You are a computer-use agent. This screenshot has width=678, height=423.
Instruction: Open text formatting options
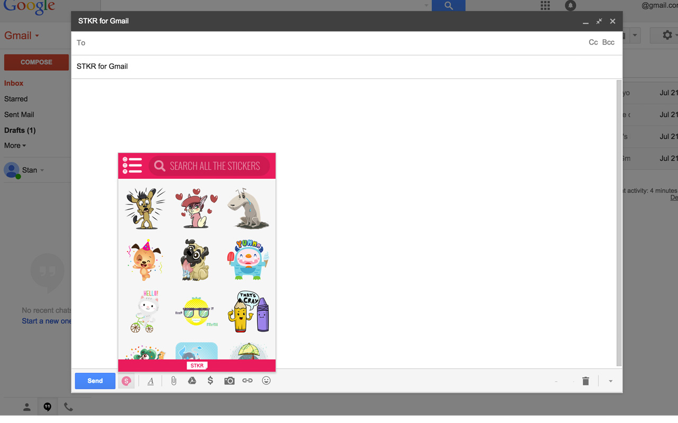(x=150, y=381)
